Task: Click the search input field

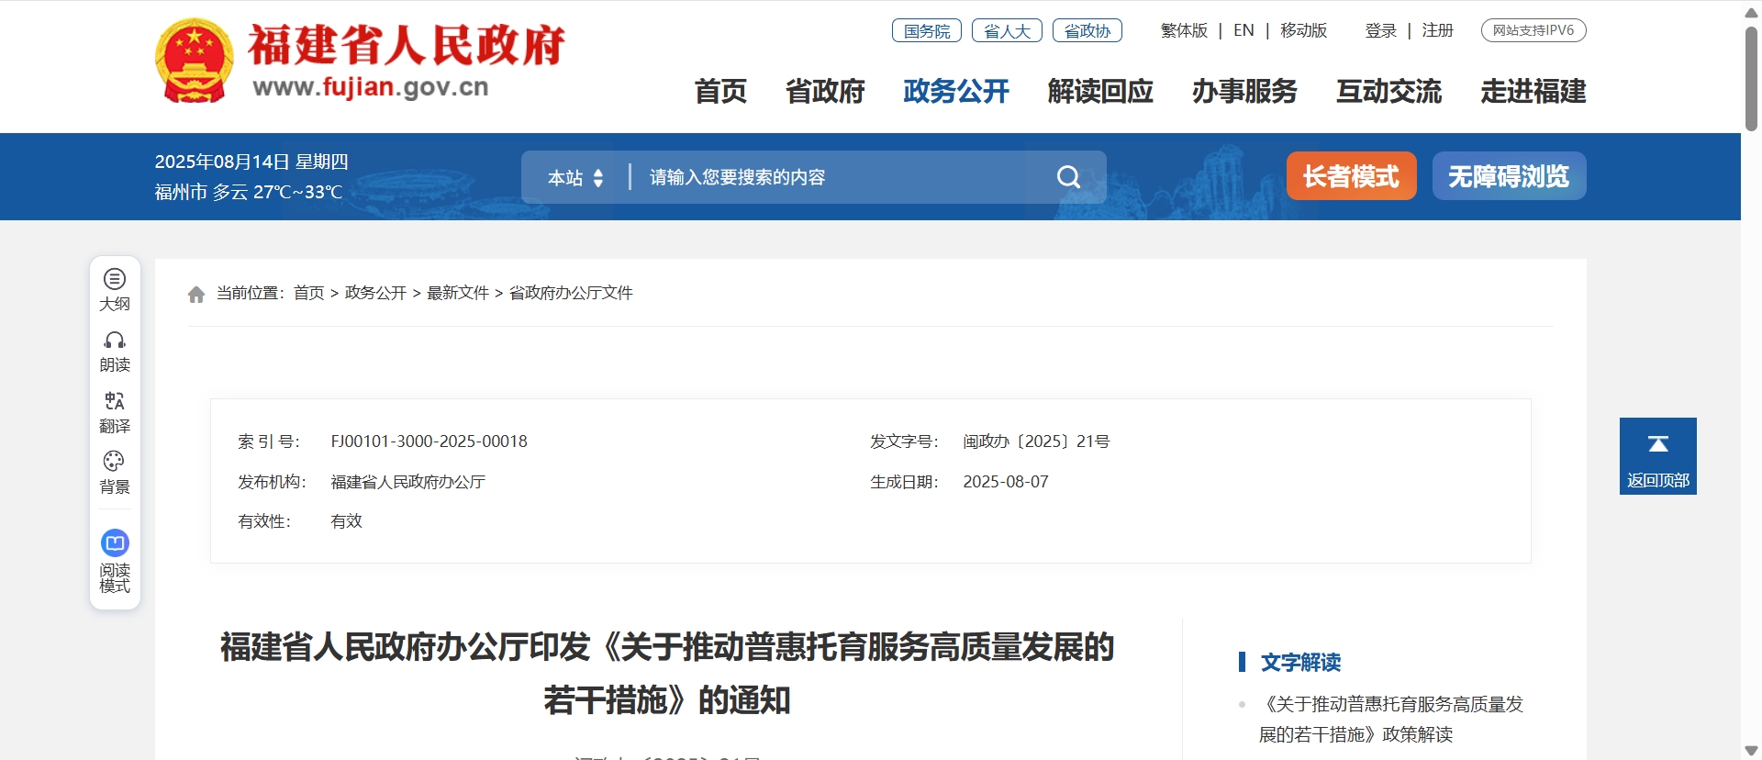Action: [844, 177]
